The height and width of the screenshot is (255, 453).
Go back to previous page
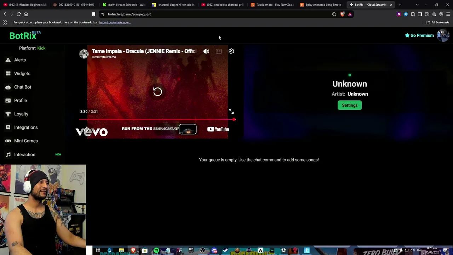tap(5, 14)
